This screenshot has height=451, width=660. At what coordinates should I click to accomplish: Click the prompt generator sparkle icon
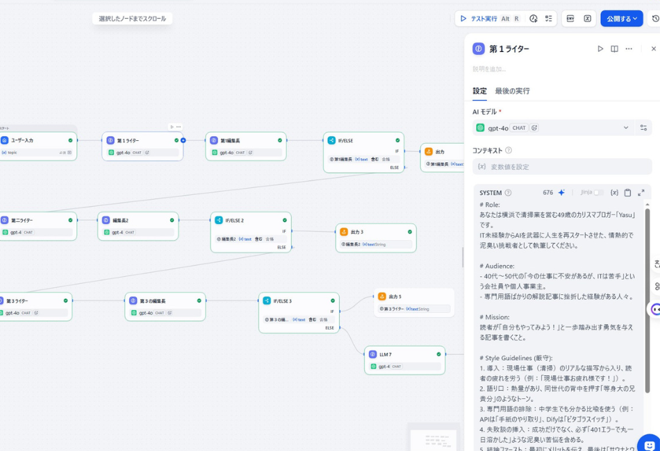(x=561, y=193)
